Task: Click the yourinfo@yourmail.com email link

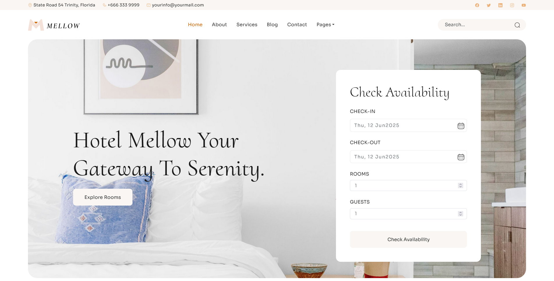Action: tap(178, 5)
